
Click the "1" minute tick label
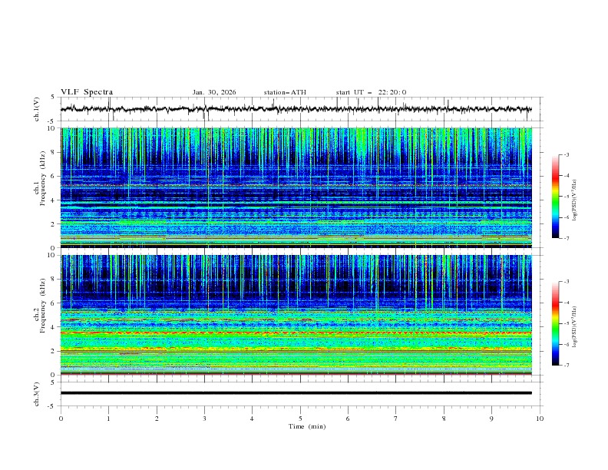[108, 419]
